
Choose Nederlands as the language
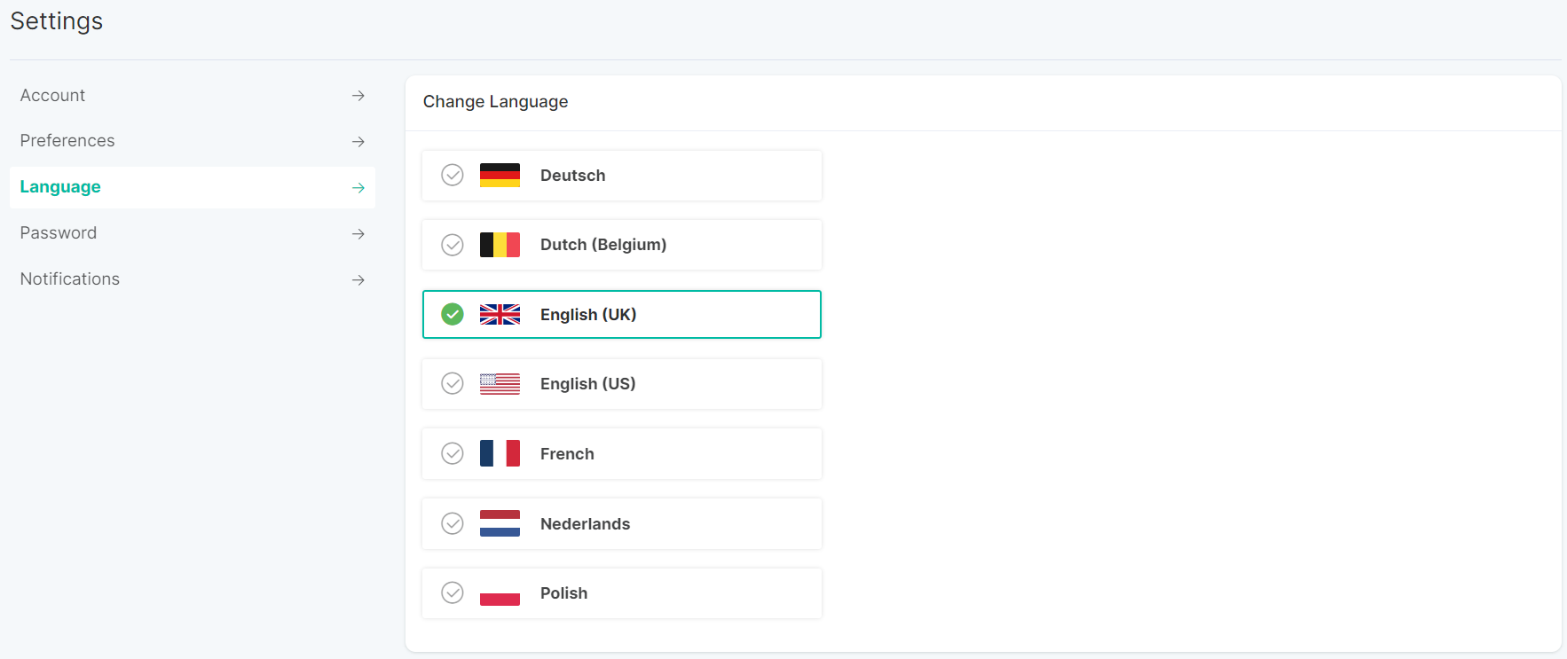(622, 523)
